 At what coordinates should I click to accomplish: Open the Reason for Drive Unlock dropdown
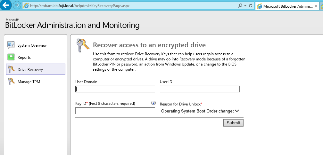pos(200,111)
